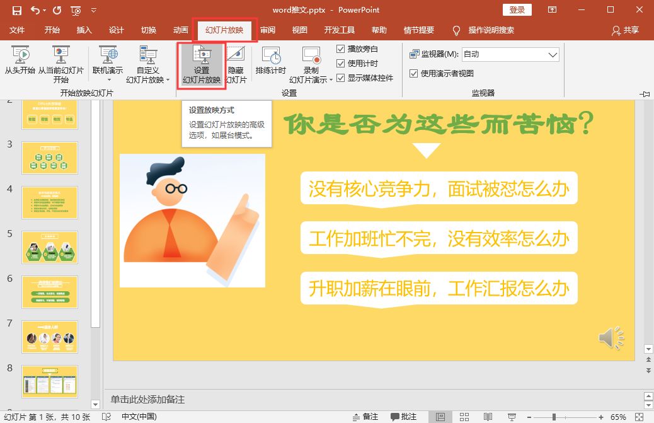
Task: Select slide 5 thumbnail in slide panel
Action: click(x=50, y=247)
